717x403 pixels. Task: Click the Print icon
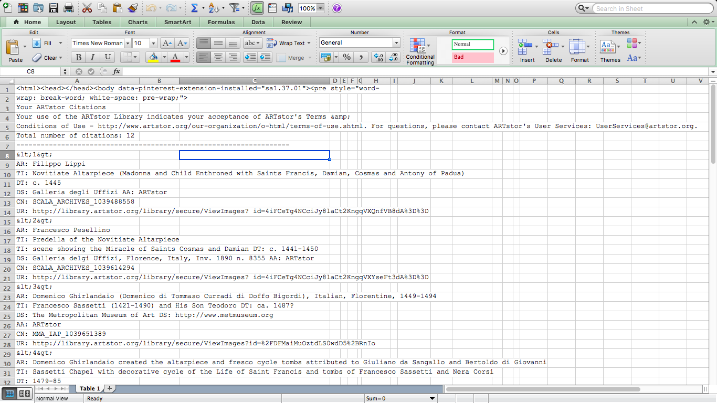pyautogui.click(x=69, y=8)
